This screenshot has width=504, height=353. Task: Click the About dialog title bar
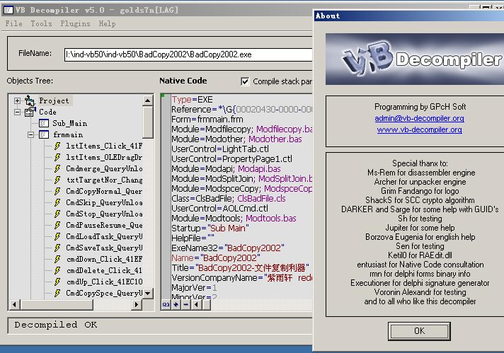pyautogui.click(x=409, y=16)
